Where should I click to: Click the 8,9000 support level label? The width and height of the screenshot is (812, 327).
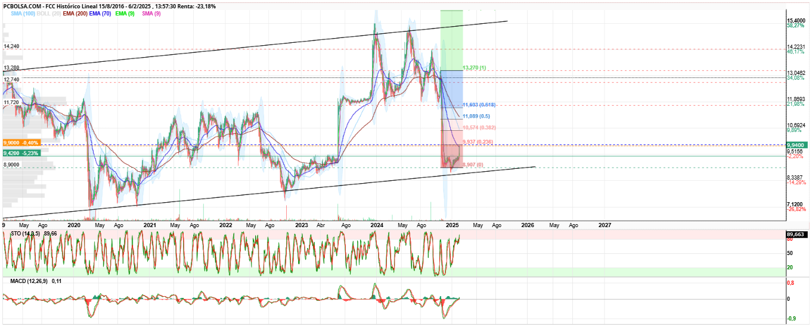click(12, 165)
